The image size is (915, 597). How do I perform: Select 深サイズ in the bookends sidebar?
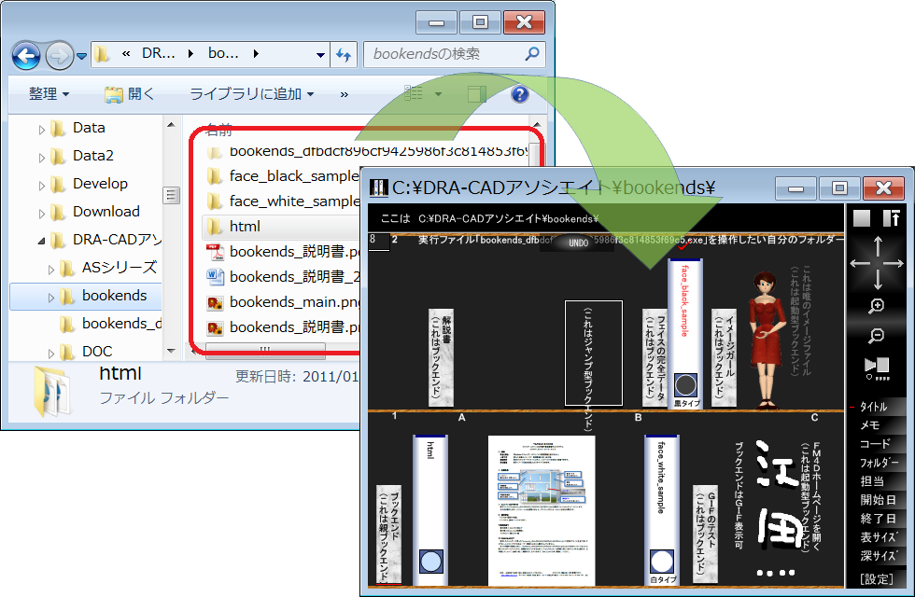[x=879, y=556]
